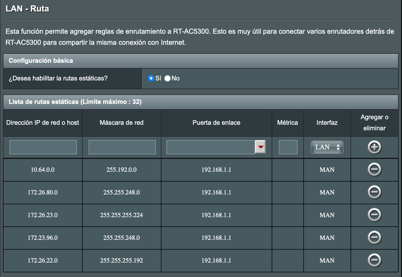Viewport: 402px width, 277px height.
Task: Open the Interfaz dropdown showing LAN
Action: (327, 147)
